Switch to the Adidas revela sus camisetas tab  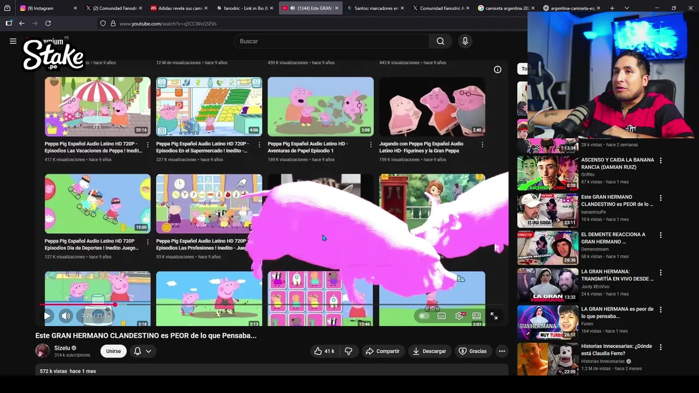[178, 8]
